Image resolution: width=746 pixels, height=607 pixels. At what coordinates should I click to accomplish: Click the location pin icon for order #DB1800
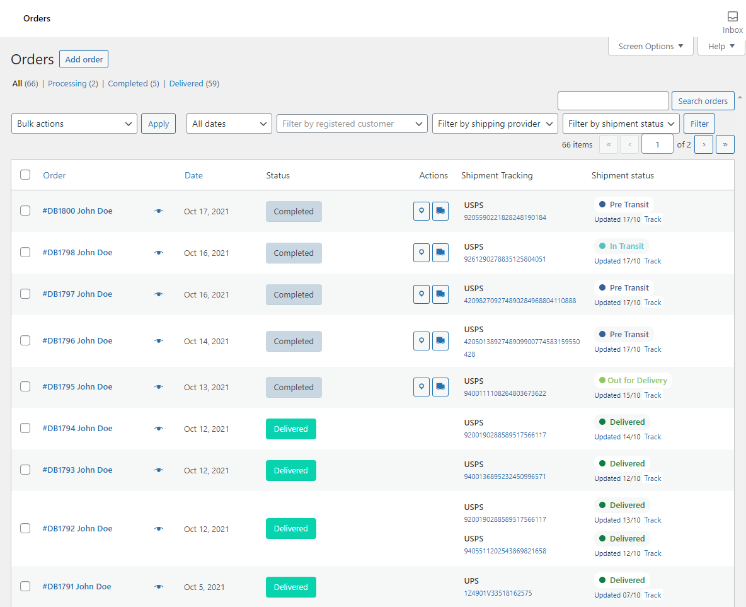[x=421, y=211]
